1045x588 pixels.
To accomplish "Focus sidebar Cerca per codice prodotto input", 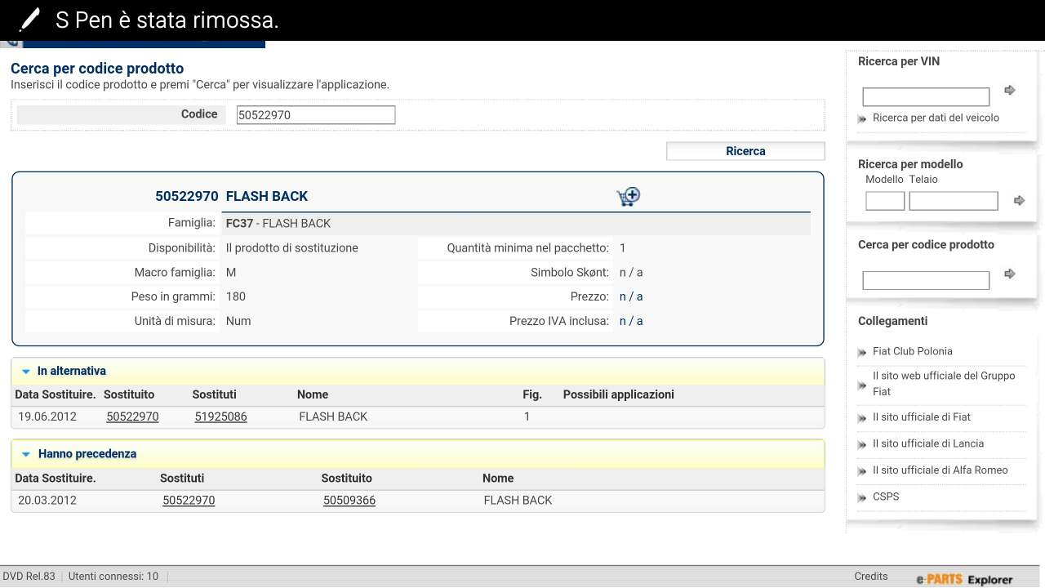I will click(926, 280).
